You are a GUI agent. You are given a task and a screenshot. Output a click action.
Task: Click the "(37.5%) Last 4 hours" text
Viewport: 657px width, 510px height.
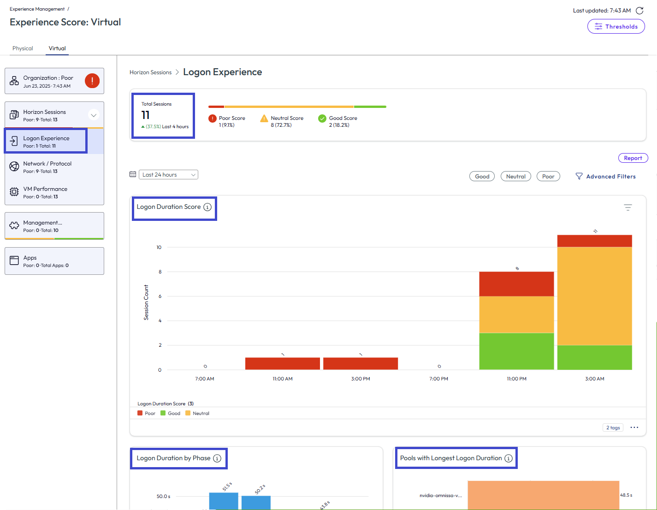pyautogui.click(x=167, y=127)
